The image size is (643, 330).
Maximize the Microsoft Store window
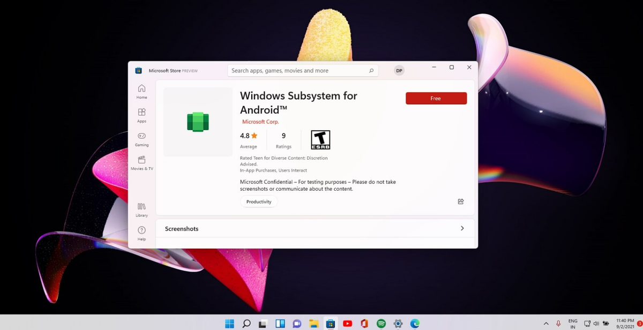(452, 67)
